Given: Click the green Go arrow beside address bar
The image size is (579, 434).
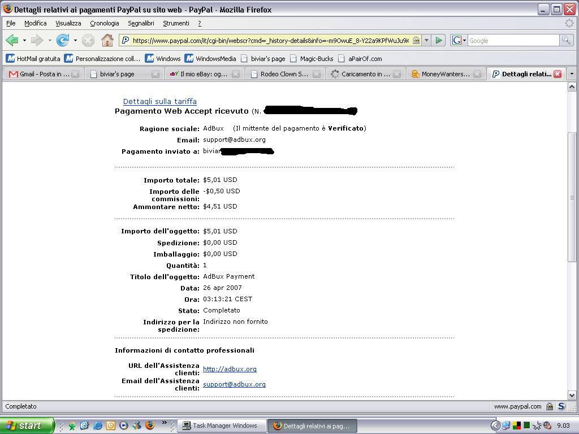Looking at the screenshot, I should point(439,40).
